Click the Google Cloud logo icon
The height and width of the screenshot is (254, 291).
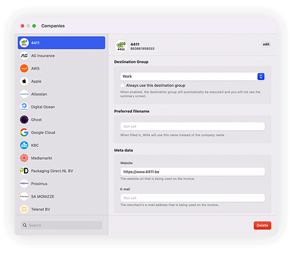pyautogui.click(x=24, y=133)
